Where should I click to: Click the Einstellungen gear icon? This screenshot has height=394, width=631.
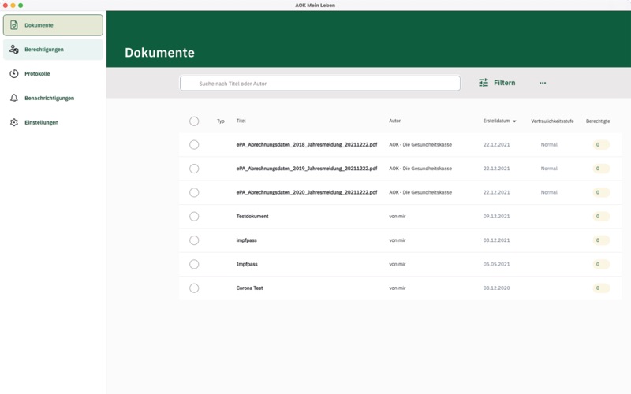coord(14,122)
